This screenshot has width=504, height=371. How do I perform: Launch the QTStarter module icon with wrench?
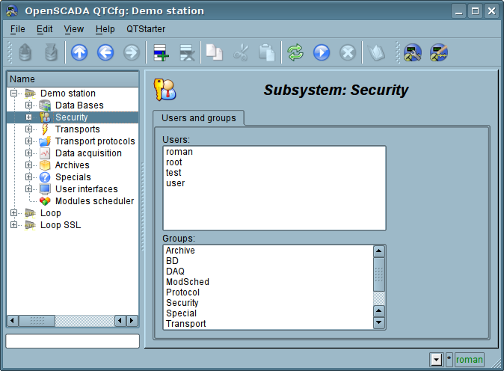click(412, 52)
